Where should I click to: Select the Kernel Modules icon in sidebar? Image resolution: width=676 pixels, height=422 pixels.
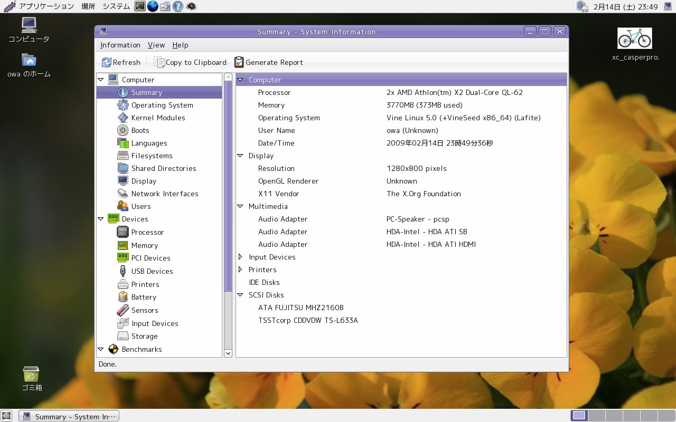[x=123, y=118]
